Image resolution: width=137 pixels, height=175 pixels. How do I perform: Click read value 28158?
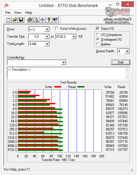tap(123, 93)
